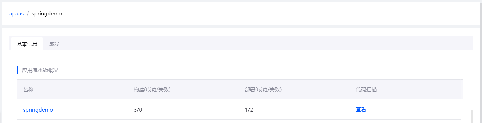Open 查看 to view code scan

point(361,110)
